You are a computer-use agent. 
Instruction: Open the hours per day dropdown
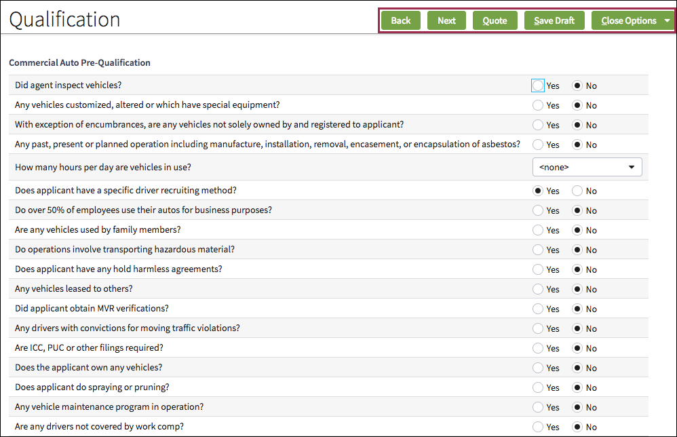click(587, 166)
